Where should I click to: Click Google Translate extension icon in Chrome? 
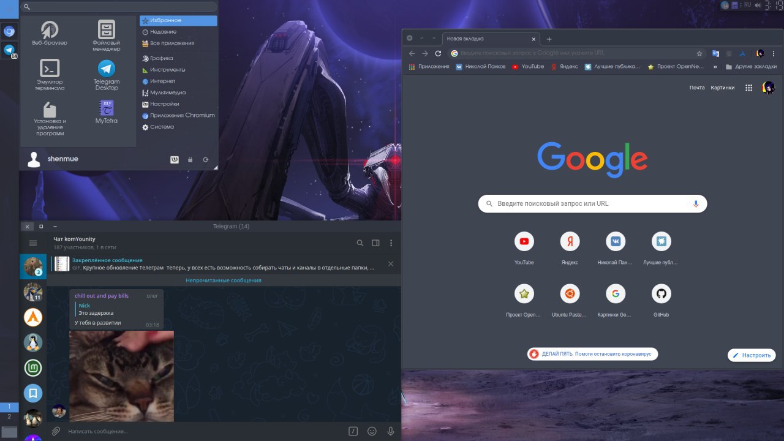tap(715, 53)
